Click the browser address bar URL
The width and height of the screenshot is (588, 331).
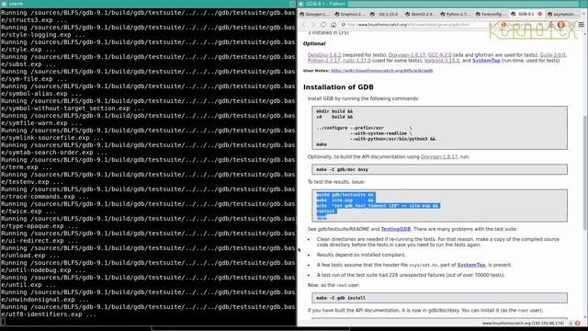pyautogui.click(x=408, y=25)
